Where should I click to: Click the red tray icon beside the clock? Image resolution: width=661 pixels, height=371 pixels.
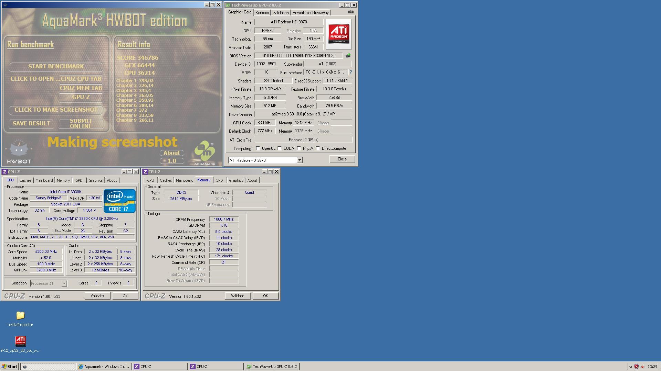point(642,367)
